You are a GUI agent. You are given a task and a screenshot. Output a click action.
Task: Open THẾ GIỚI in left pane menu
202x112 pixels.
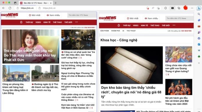tap(68, 22)
